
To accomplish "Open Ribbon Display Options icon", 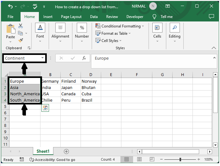I will point(168,6).
